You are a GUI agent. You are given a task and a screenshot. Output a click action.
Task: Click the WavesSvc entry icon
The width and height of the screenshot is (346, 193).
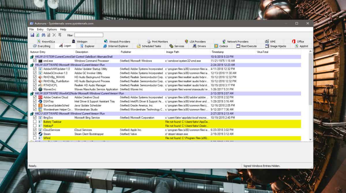pos(40,89)
